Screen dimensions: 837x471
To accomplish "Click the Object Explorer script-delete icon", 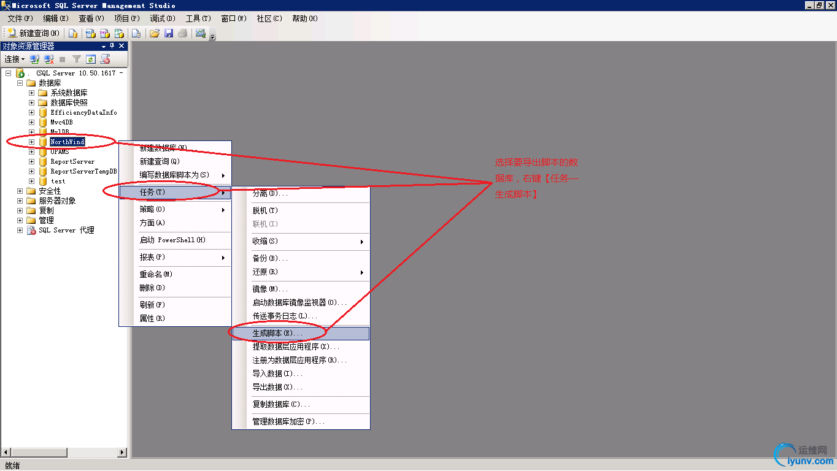I will (x=106, y=59).
